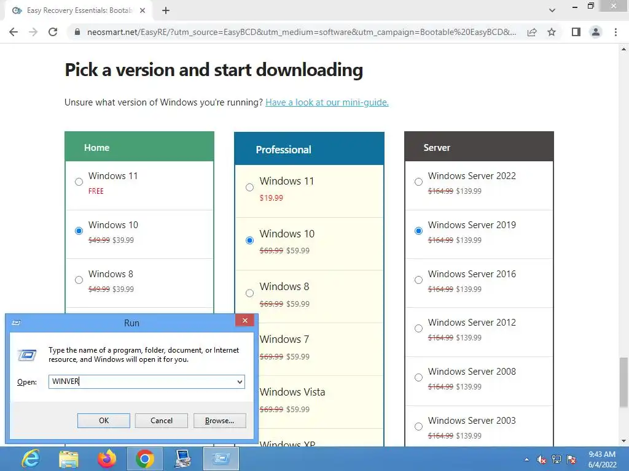Click the 'Pick a version and start downloading' heading
The height and width of the screenshot is (471, 629).
click(214, 70)
